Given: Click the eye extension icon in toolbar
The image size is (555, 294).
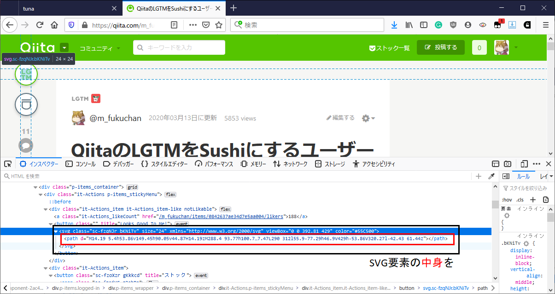Looking at the screenshot, I should 483,25.
